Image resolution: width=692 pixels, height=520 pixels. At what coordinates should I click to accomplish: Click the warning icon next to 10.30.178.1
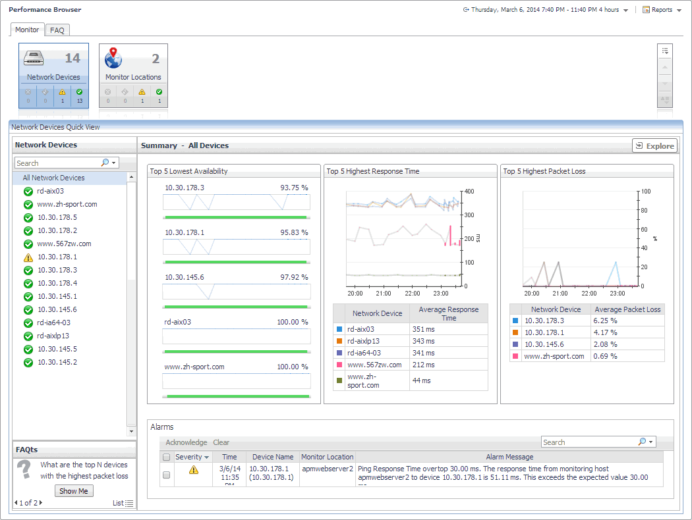pos(28,257)
